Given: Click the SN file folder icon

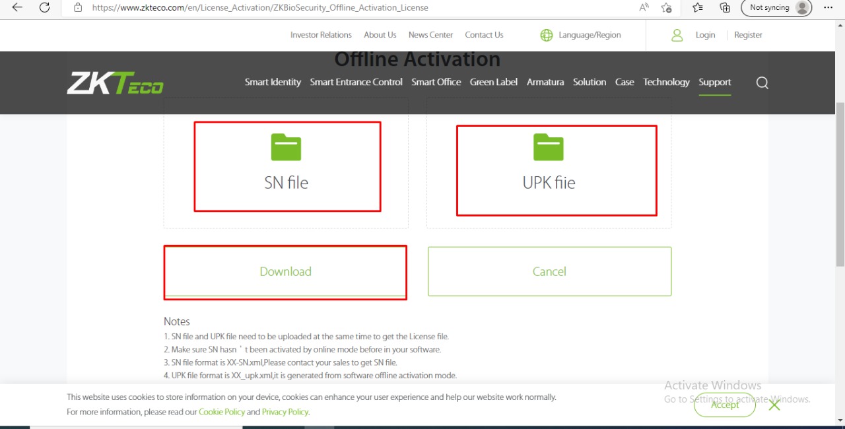Looking at the screenshot, I should click(286, 147).
